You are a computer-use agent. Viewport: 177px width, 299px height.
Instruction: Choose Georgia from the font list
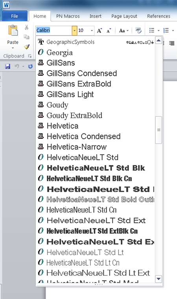tap(59, 52)
